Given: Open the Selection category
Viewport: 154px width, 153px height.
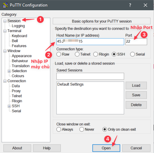Looking at the screenshot, I should 19,71.
